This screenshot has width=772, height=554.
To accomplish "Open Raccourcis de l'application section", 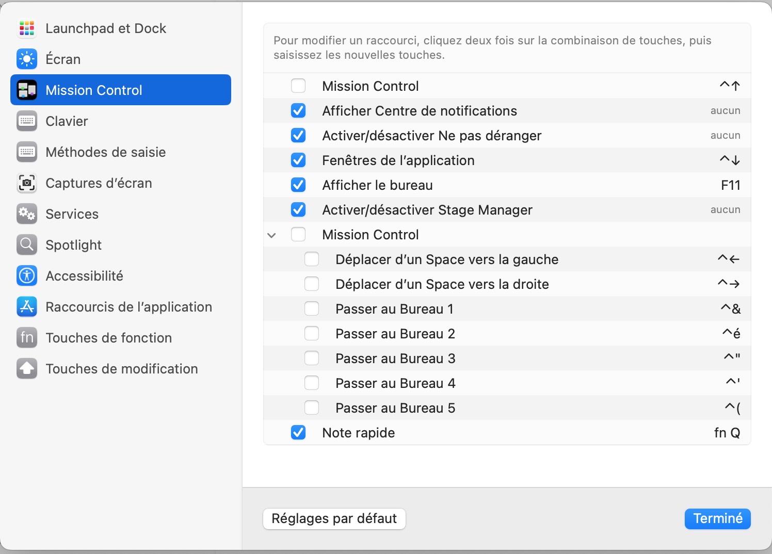I will (128, 307).
